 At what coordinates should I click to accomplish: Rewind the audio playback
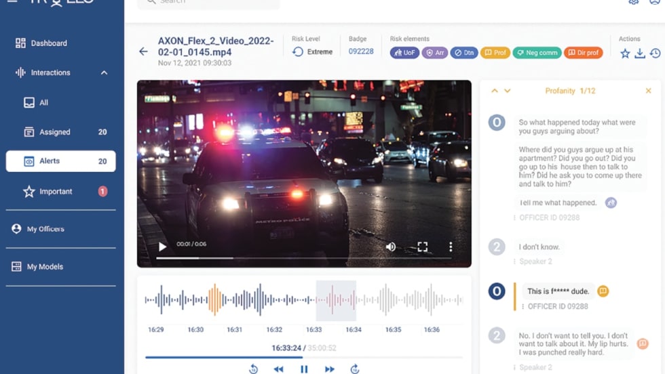(x=278, y=369)
